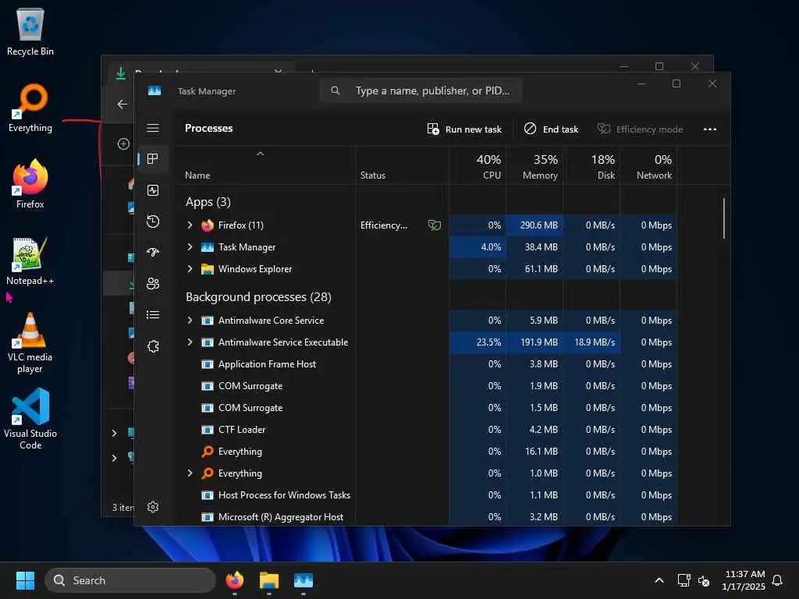Expand Antimalware Service Executable row
Viewport: 799px width, 599px height.
pos(190,342)
